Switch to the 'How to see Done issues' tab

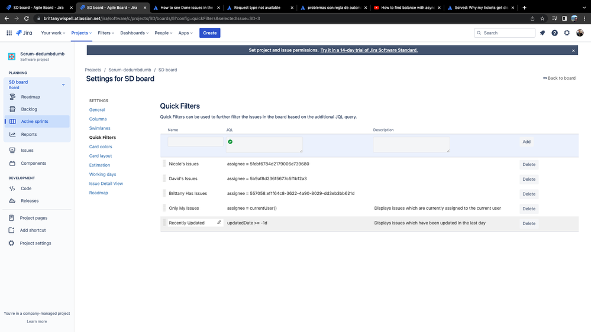click(x=186, y=8)
